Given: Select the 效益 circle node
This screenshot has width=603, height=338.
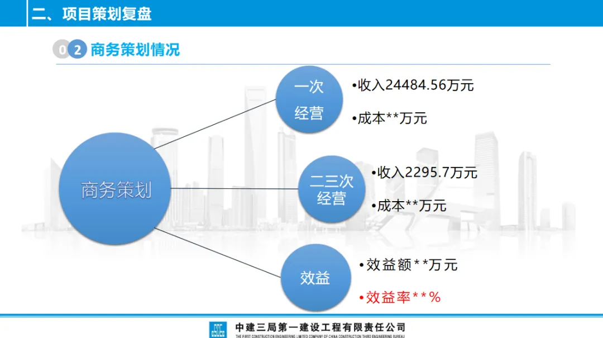Looking at the screenshot, I should 315,278.
